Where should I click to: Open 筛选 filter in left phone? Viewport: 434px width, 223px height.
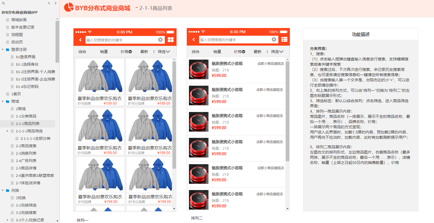(164, 52)
